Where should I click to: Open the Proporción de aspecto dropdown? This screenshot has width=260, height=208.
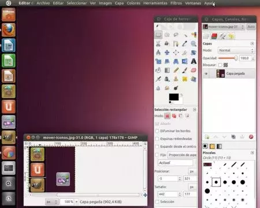click(182, 155)
